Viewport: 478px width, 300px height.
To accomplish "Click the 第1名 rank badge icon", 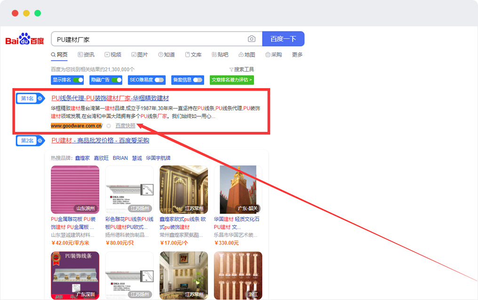I will pos(31,98).
